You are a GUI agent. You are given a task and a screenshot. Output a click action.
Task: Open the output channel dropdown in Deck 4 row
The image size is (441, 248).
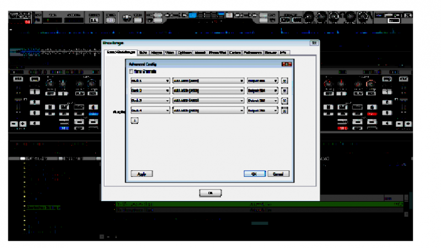click(262, 111)
